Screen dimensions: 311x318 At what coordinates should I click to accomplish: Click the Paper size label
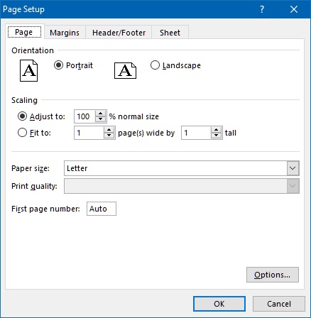(31, 168)
